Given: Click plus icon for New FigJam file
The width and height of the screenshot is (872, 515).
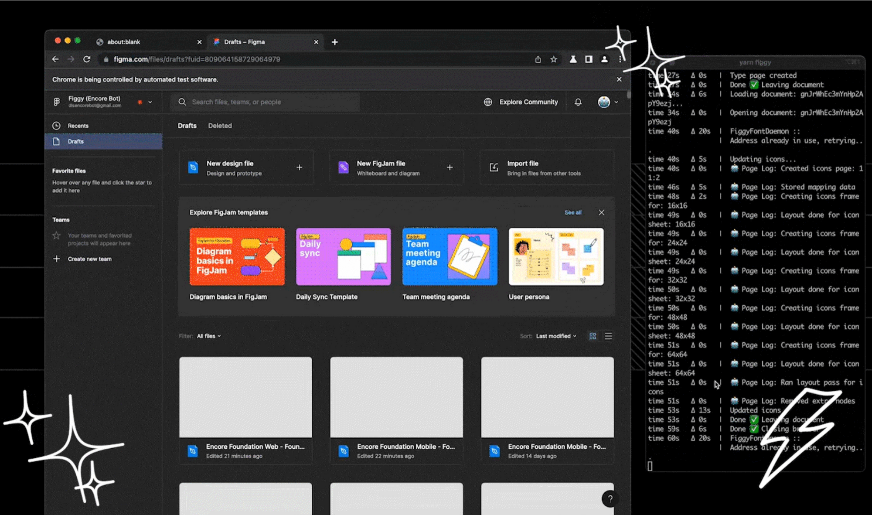Looking at the screenshot, I should (450, 167).
